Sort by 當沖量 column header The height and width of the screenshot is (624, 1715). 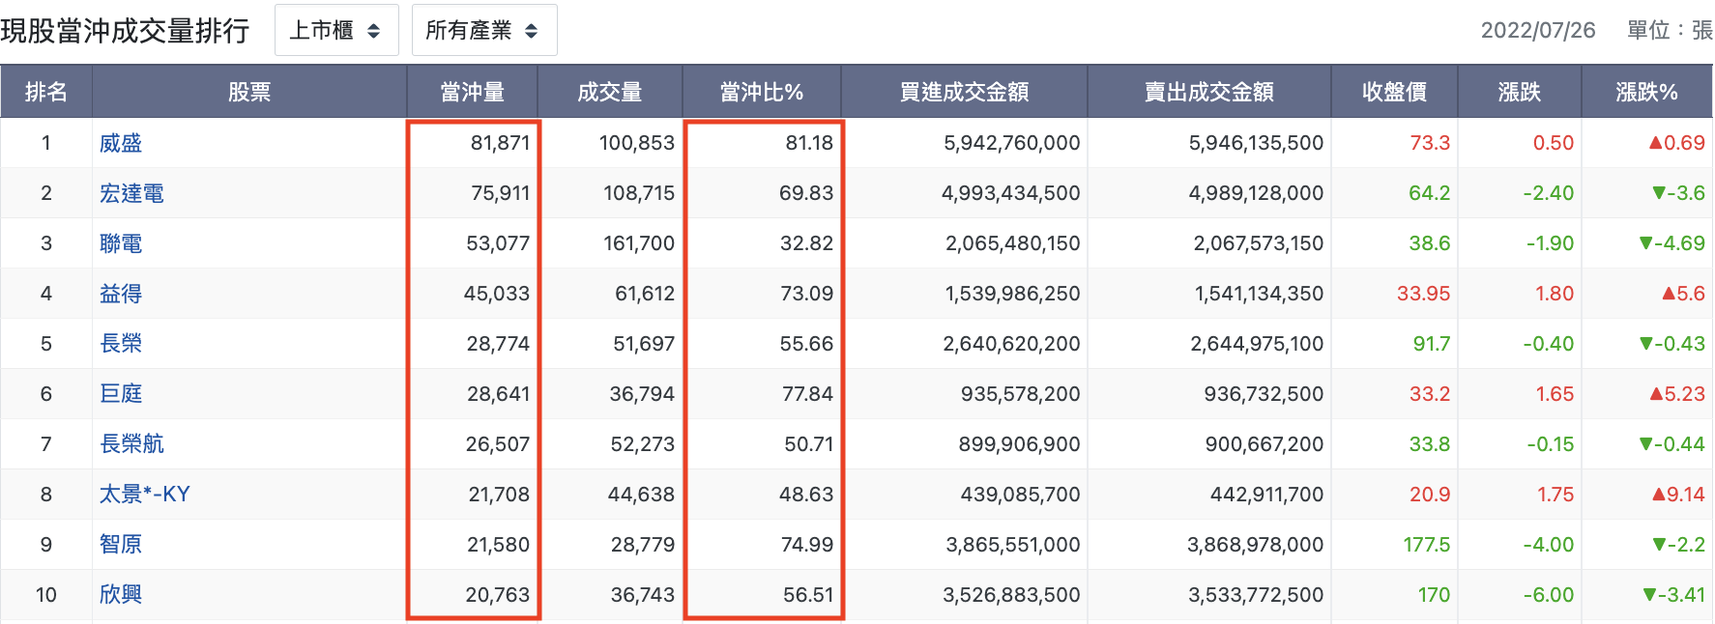click(473, 92)
